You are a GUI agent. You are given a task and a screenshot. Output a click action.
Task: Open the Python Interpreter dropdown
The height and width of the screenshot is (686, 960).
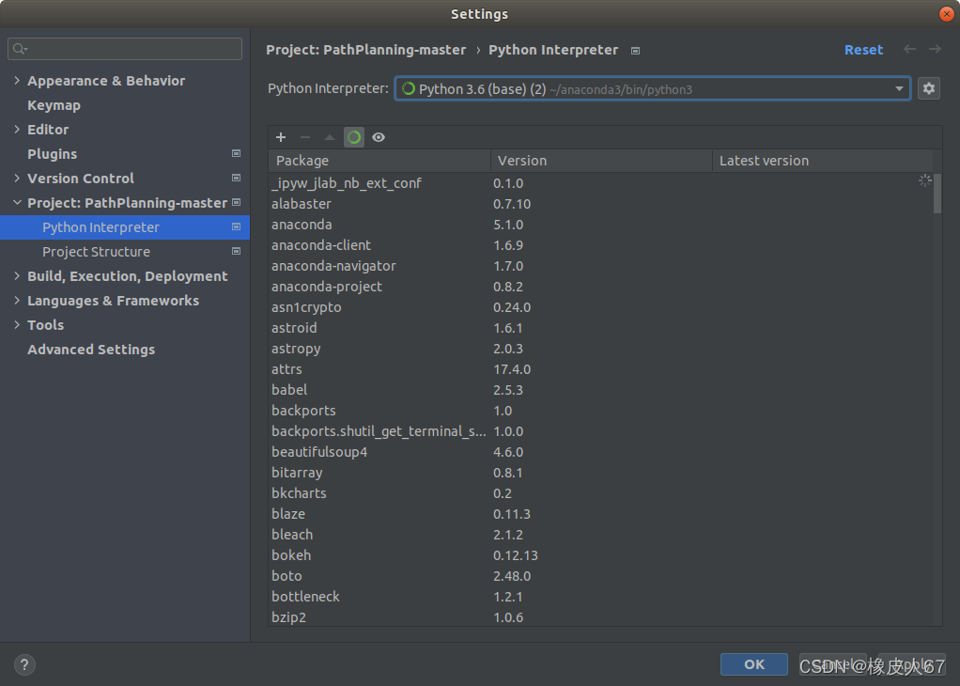coord(652,89)
